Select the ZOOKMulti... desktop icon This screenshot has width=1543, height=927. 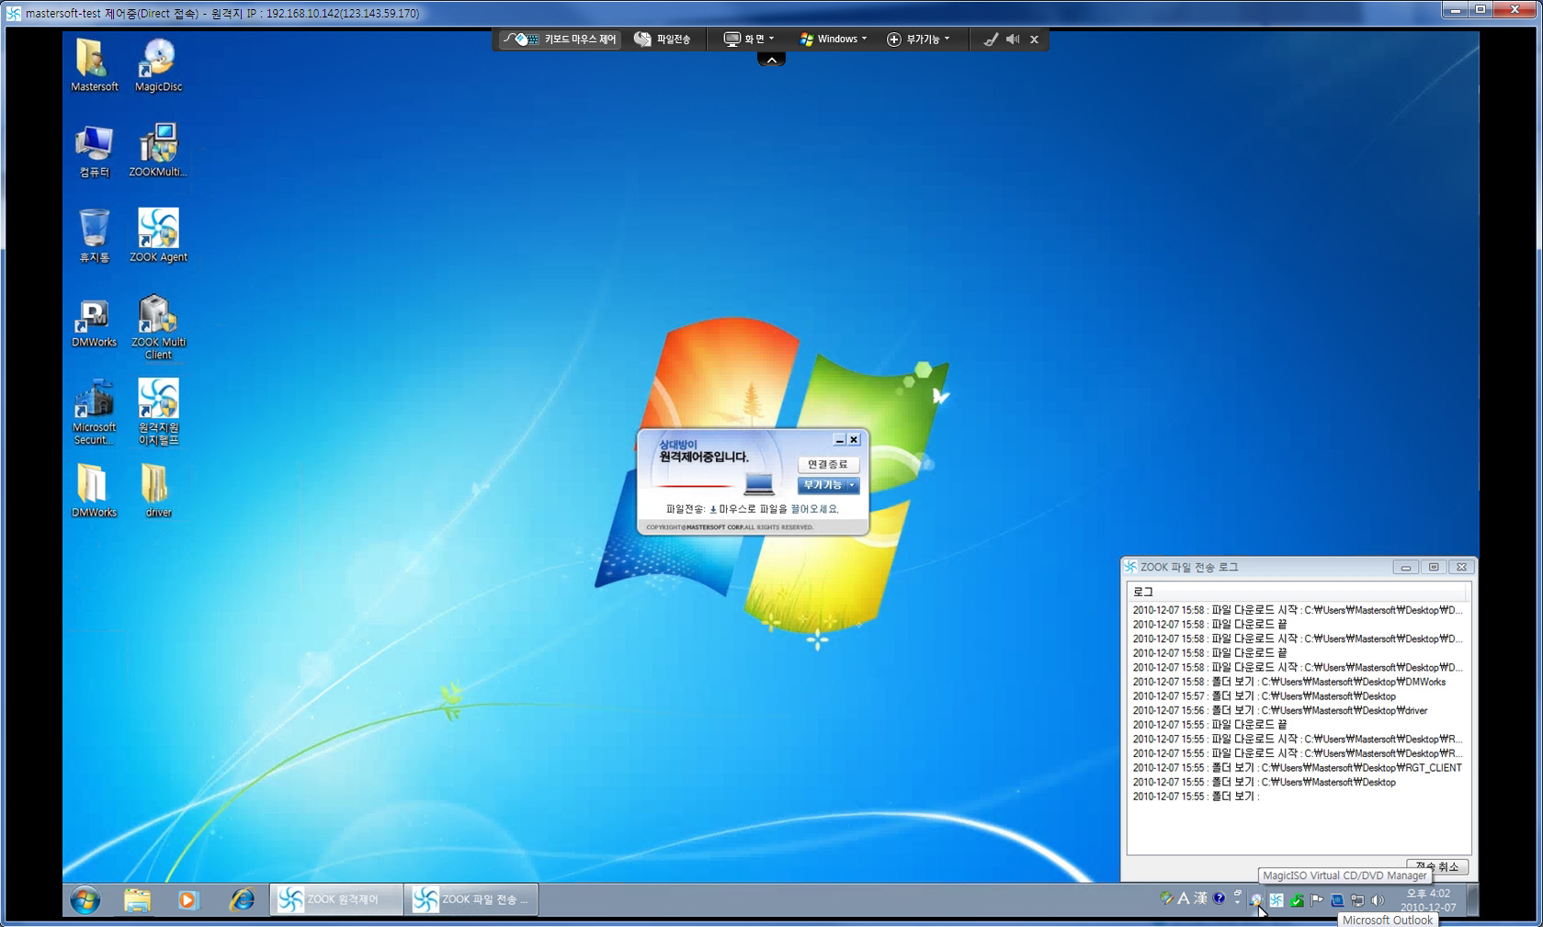(158, 151)
